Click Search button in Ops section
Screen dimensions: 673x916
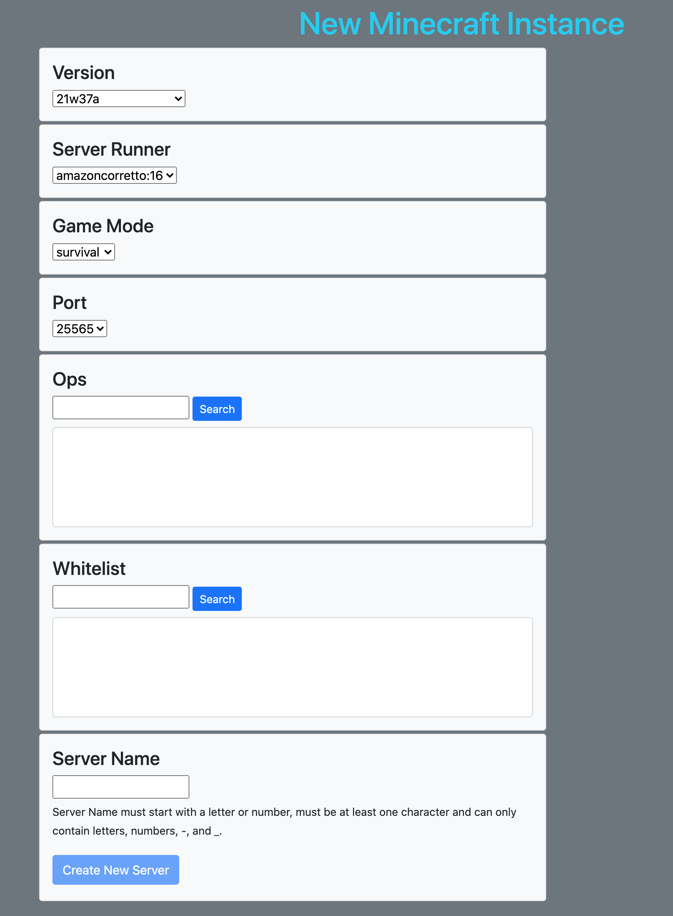tap(217, 409)
